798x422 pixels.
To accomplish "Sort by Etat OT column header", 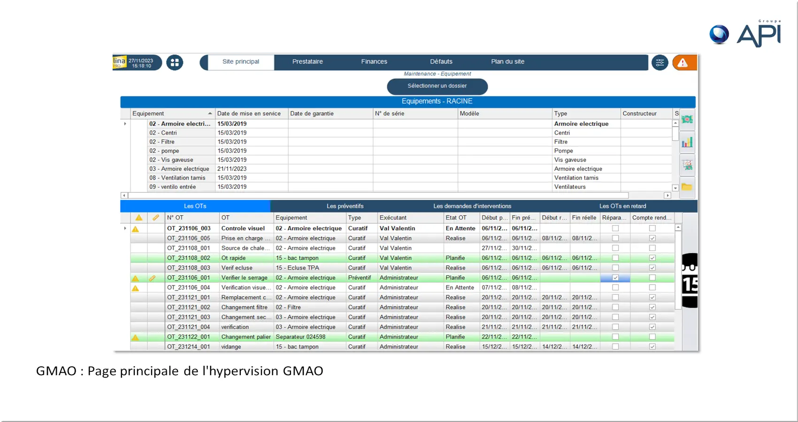I will [x=461, y=218].
